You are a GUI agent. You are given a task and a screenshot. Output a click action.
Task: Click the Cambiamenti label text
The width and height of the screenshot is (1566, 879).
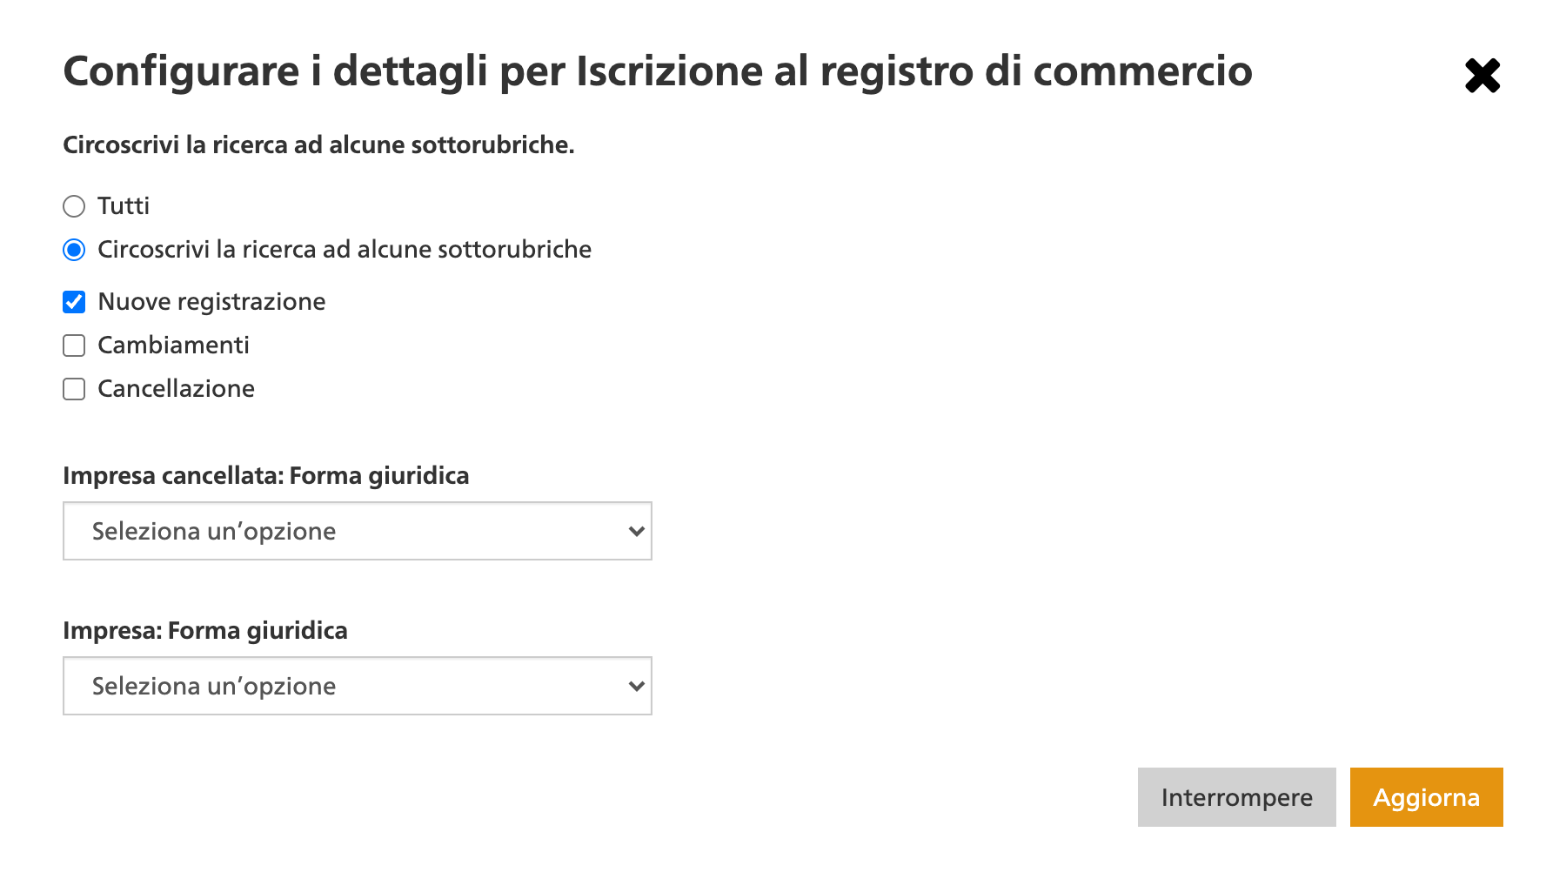point(173,346)
